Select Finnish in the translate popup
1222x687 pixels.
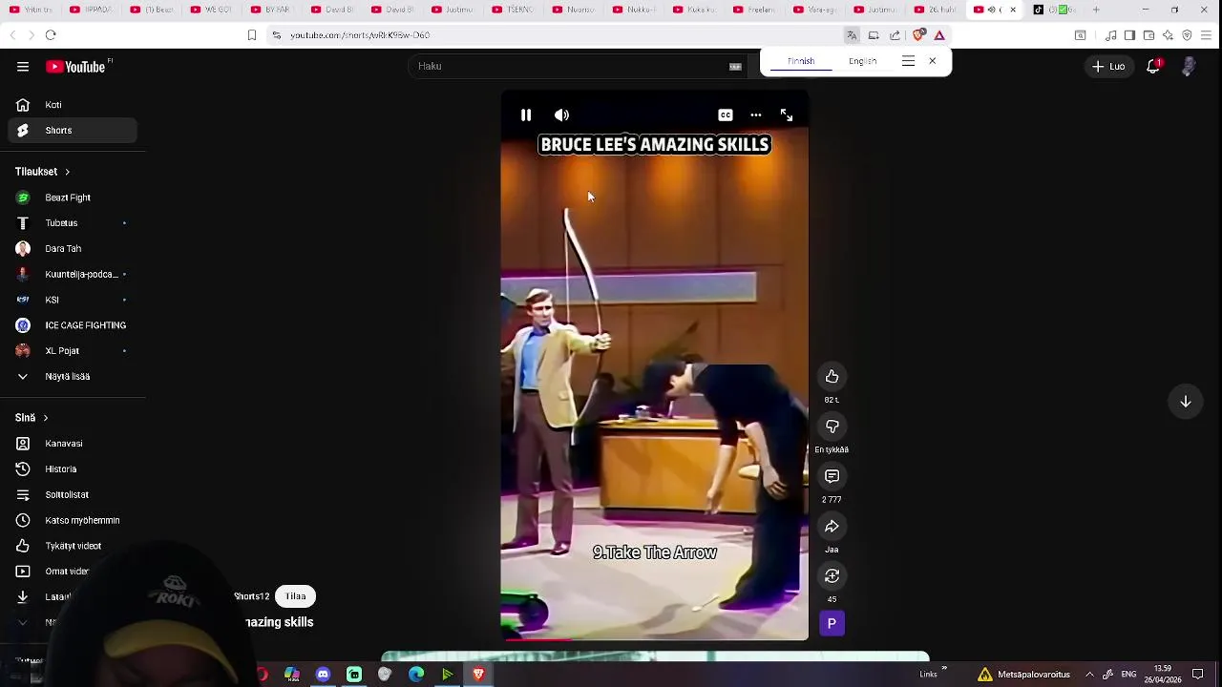(801, 61)
